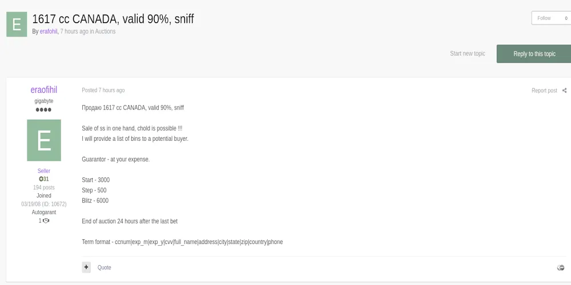Click the follower count next to Follow
Image resolution: width=571 pixels, height=285 pixels.
(566, 18)
